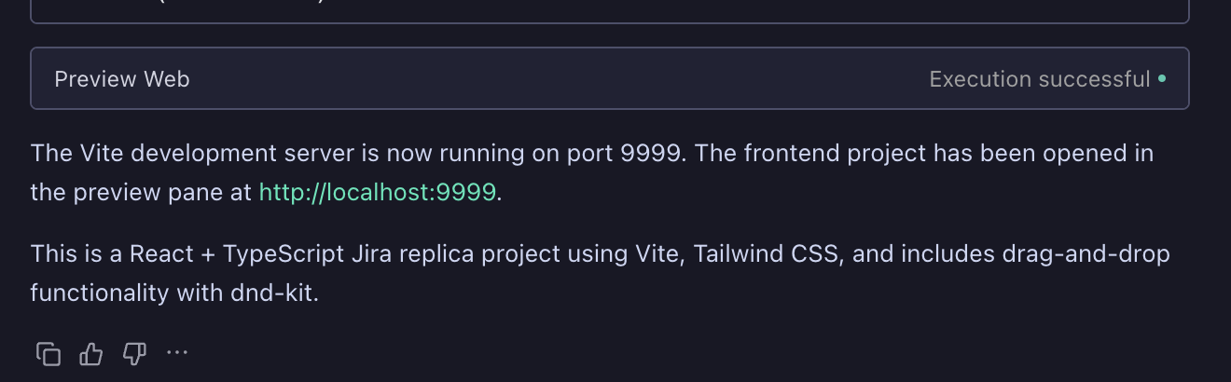The image size is (1231, 382).
Task: Open the http://localhost:9999 link
Action: click(x=377, y=193)
